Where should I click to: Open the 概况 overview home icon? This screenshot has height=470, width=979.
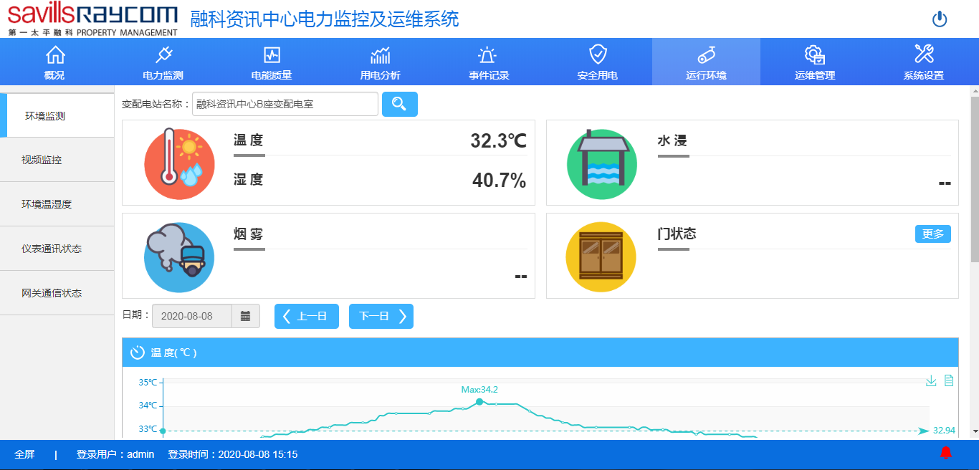55,54
